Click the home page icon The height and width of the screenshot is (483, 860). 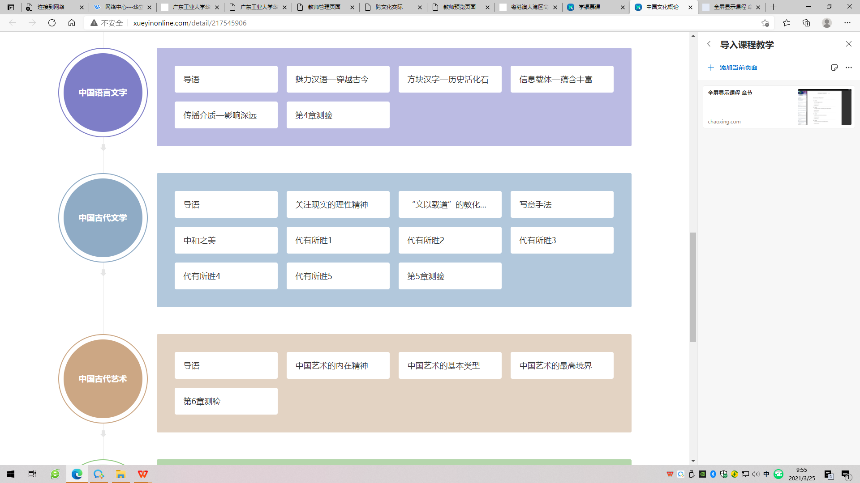[x=72, y=23]
